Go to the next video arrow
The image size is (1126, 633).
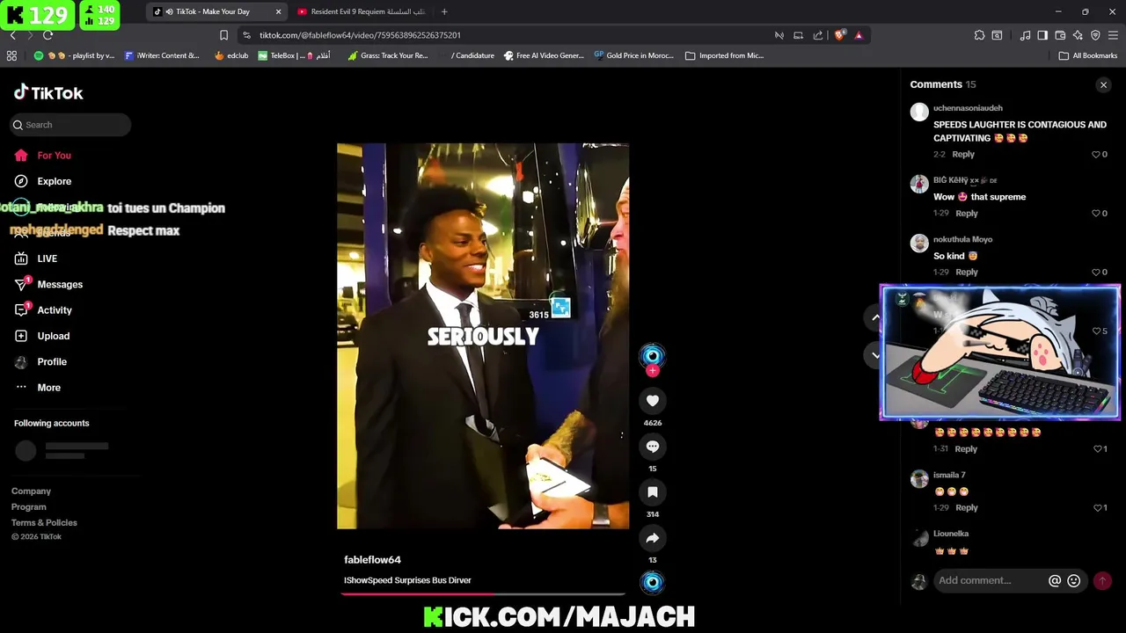pyautogui.click(x=875, y=355)
